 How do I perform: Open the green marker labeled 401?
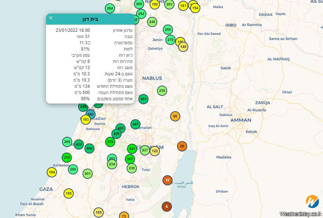pos(143,99)
